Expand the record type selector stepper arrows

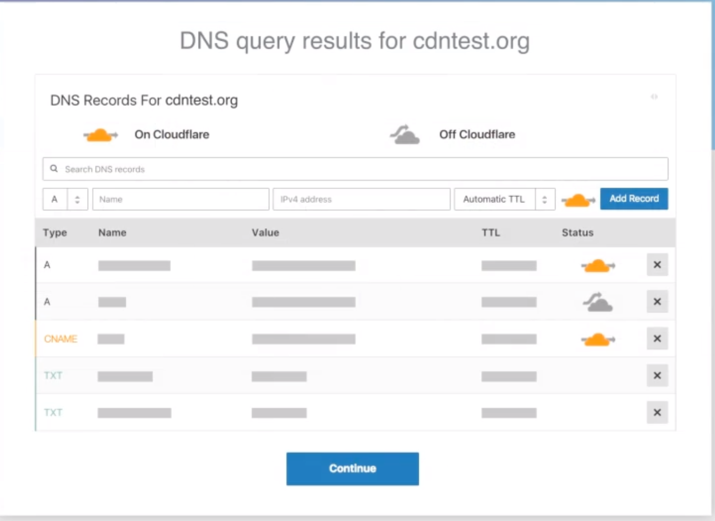tap(77, 199)
